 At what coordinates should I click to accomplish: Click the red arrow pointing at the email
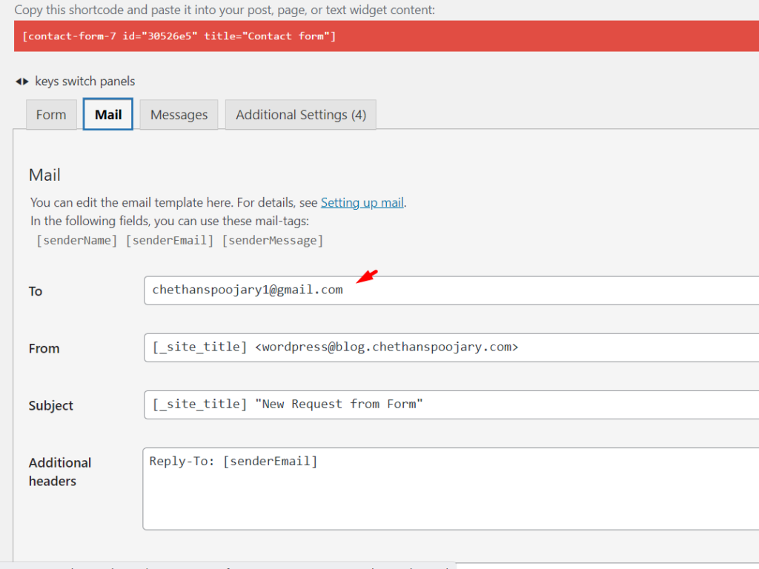[368, 277]
